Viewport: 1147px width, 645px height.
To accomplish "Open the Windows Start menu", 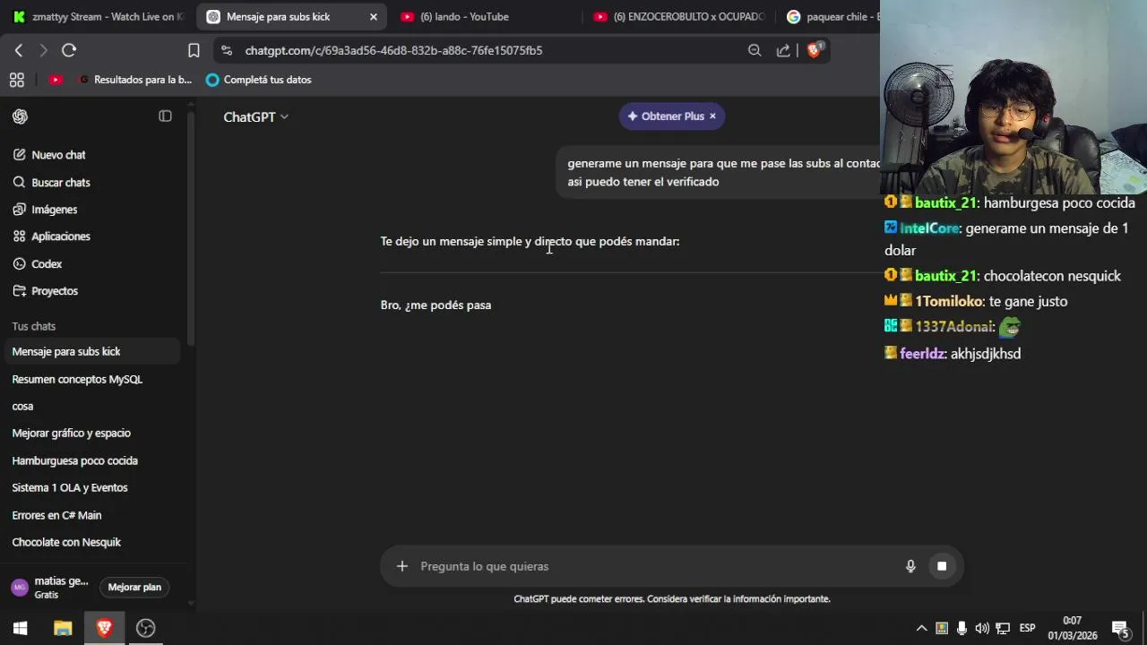I will 20,628.
